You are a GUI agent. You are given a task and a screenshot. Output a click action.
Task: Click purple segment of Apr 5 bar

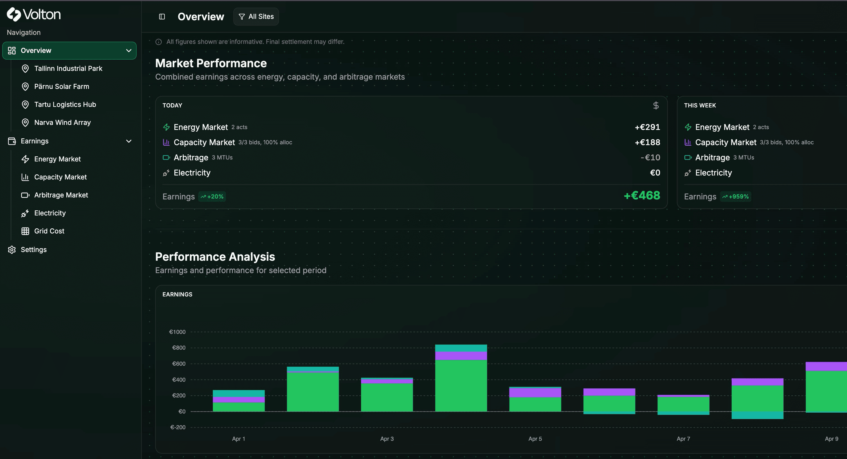pyautogui.click(x=535, y=393)
